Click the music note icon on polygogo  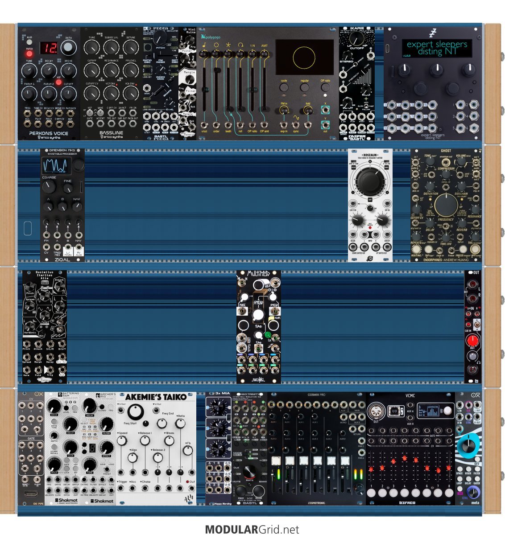(204, 45)
